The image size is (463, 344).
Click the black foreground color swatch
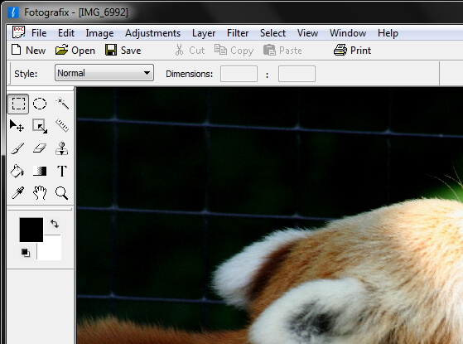tap(31, 230)
